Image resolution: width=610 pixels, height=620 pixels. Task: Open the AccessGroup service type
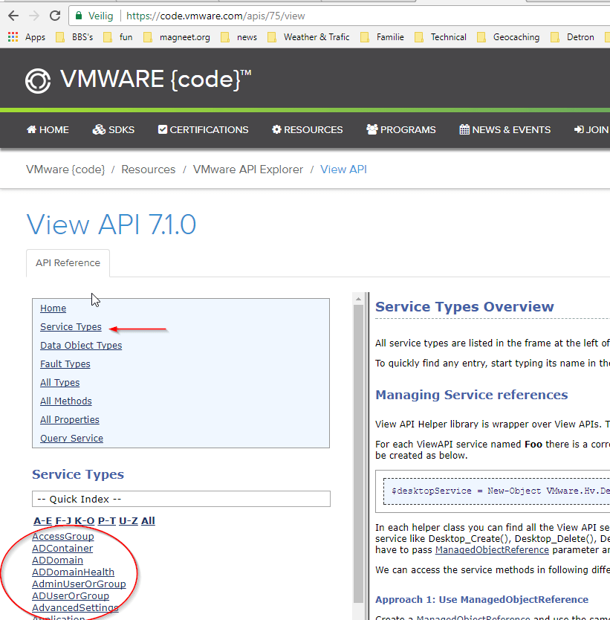63,537
